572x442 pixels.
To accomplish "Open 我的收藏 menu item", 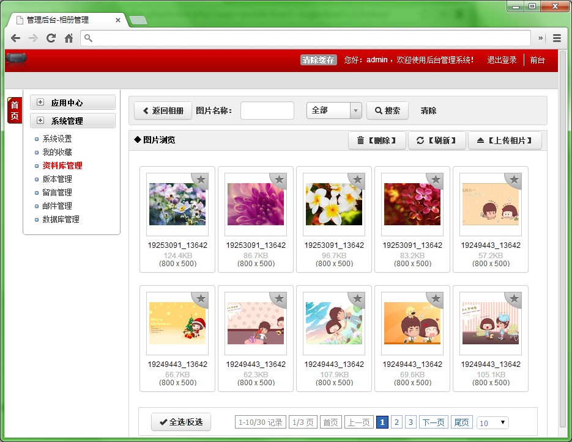I will click(x=57, y=152).
